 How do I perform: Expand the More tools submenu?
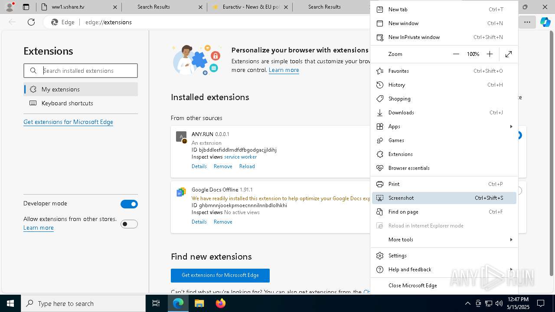[x=444, y=240]
